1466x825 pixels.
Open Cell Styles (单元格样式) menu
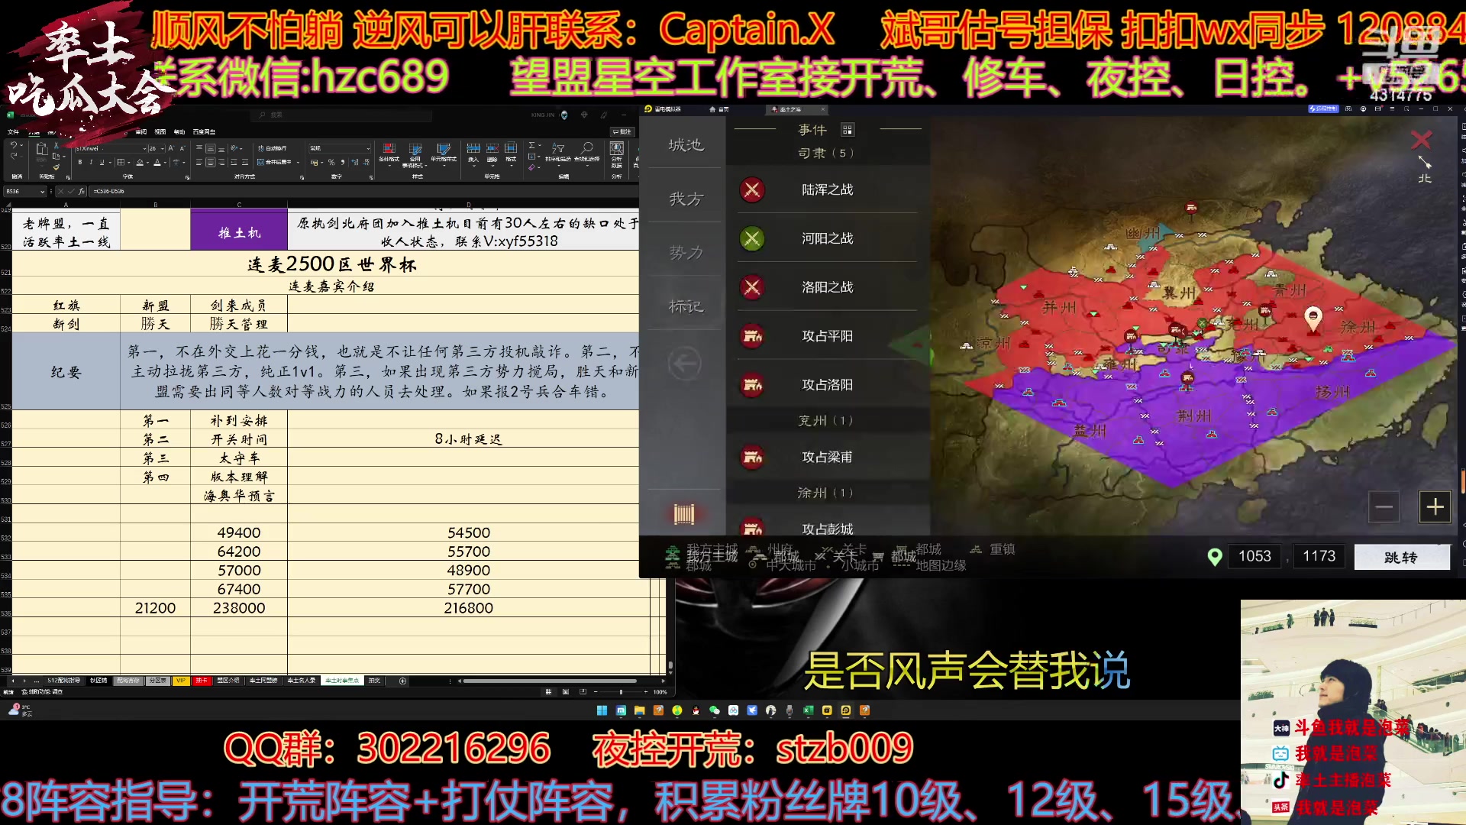444,155
